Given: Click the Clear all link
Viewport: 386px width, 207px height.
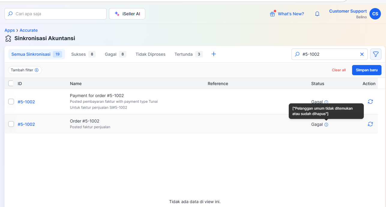Looking at the screenshot, I should pos(339,70).
